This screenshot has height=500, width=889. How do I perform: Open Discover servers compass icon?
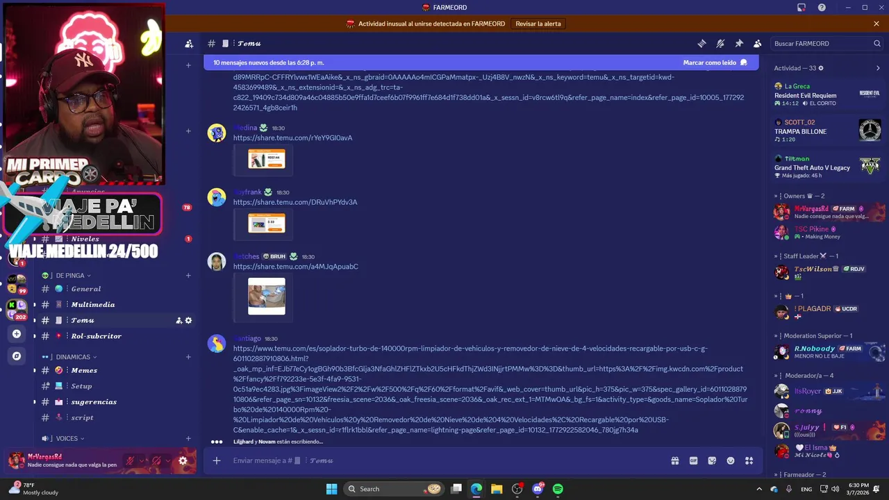click(17, 356)
